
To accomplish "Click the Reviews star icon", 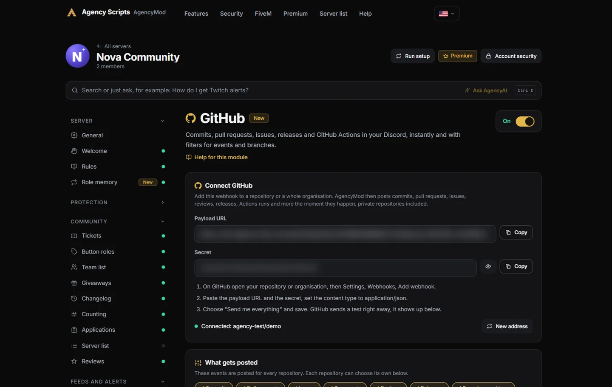I will (x=74, y=362).
